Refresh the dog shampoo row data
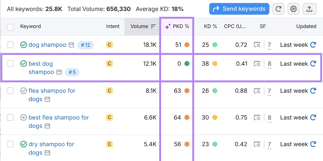 click(x=313, y=45)
